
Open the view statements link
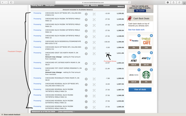click(66, 112)
